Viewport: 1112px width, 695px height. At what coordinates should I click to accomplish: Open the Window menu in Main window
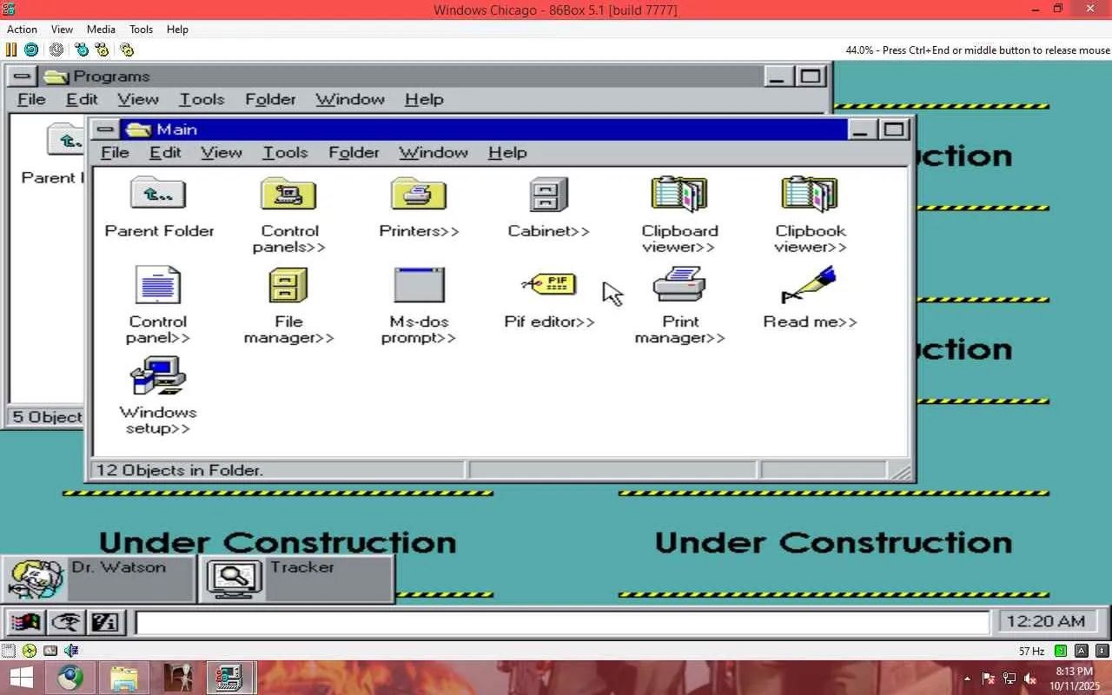tap(434, 153)
